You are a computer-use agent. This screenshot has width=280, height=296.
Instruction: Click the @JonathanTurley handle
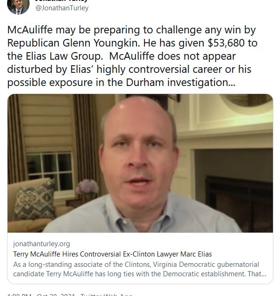[x=62, y=8]
